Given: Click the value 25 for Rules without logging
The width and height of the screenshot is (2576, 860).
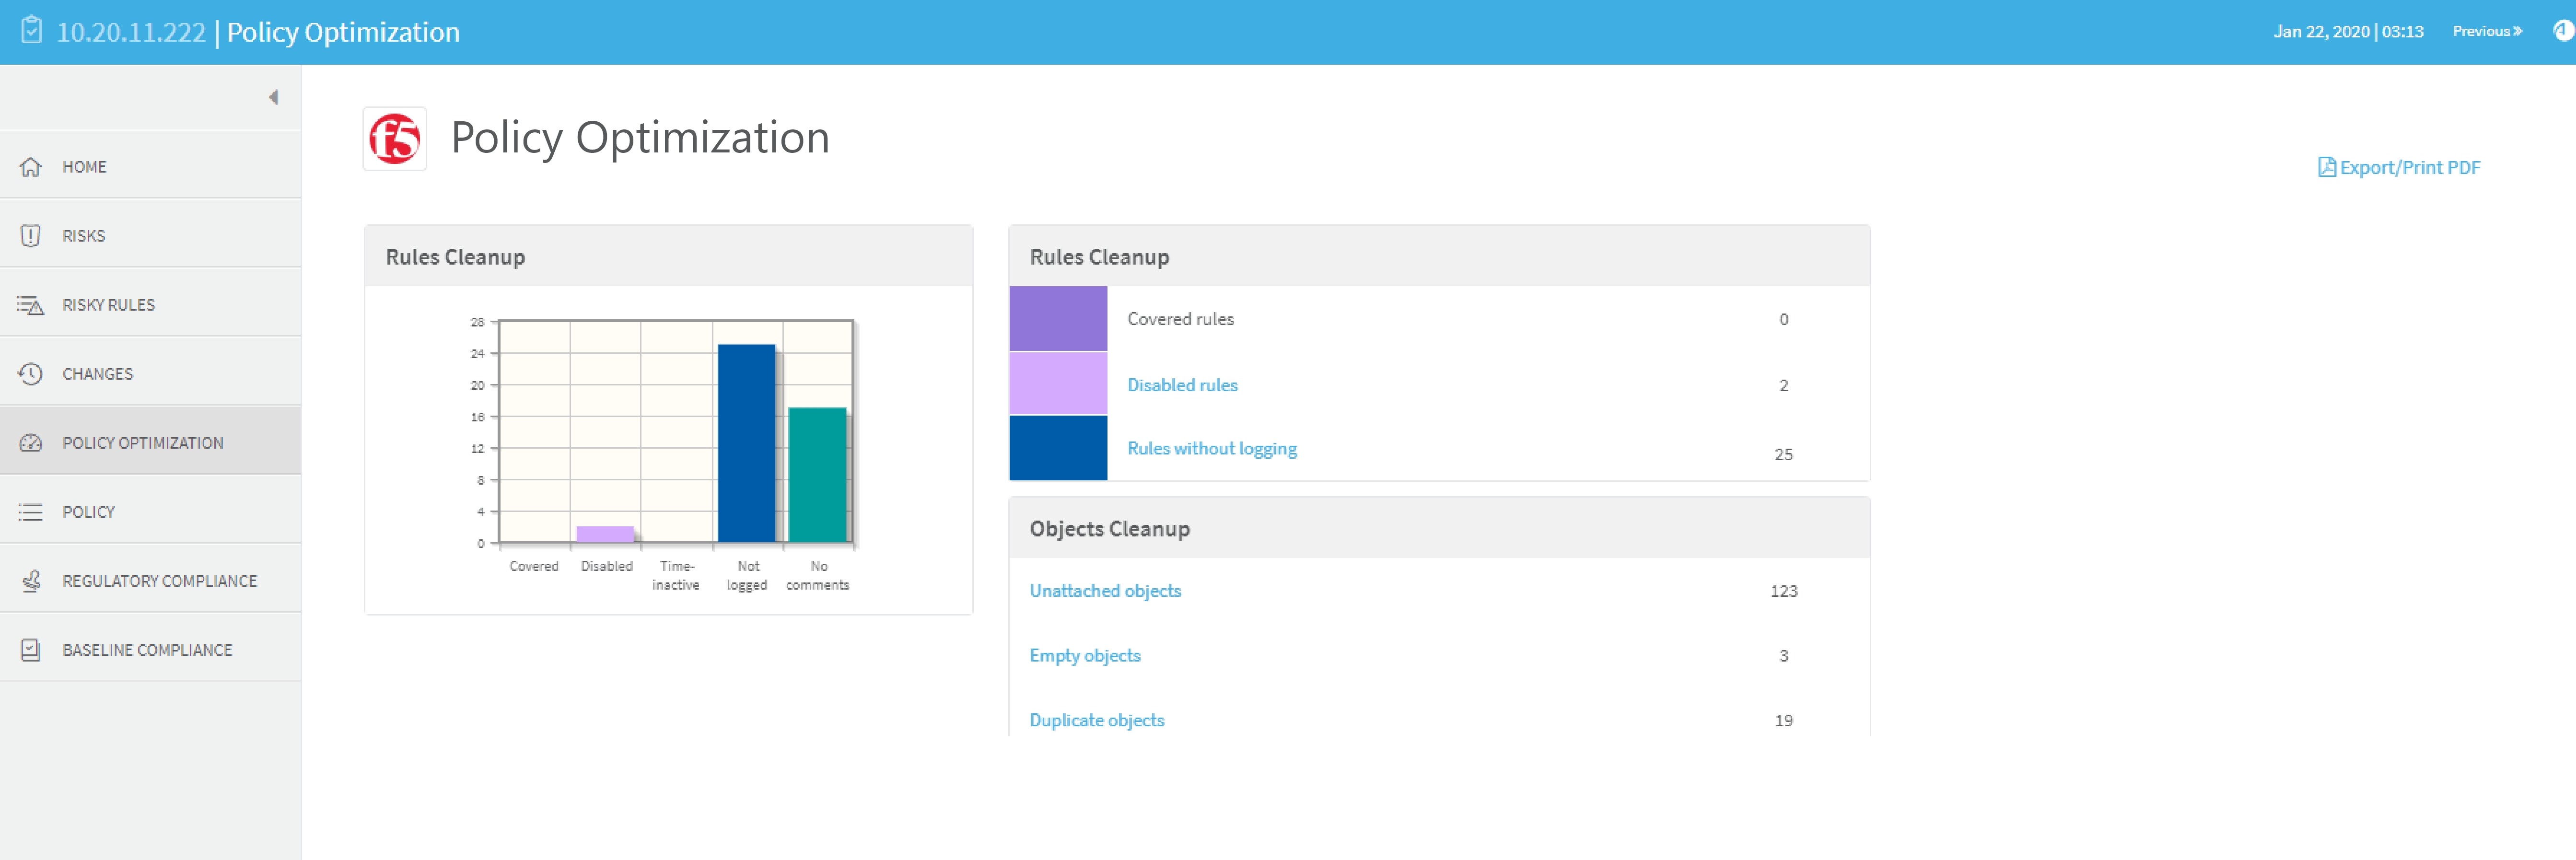Looking at the screenshot, I should [1783, 454].
